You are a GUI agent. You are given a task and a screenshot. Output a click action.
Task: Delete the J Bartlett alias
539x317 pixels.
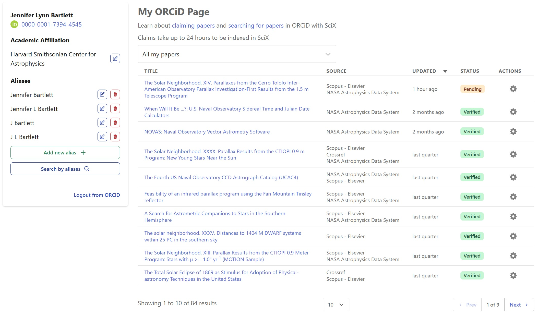tap(115, 123)
